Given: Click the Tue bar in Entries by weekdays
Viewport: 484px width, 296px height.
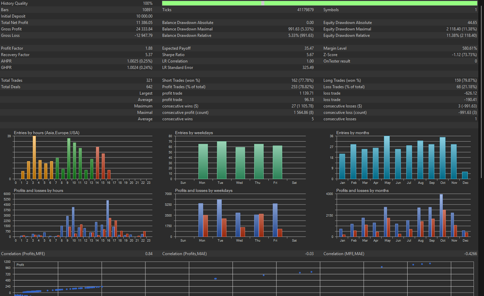Looking at the screenshot, I should pos(222,160).
